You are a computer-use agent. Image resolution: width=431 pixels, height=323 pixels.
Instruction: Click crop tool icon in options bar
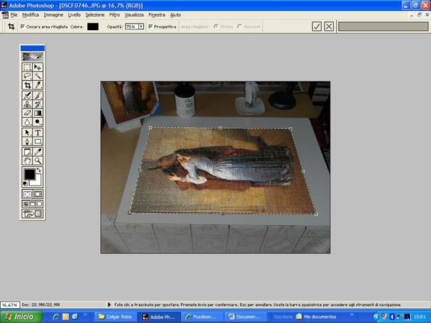(x=11, y=26)
